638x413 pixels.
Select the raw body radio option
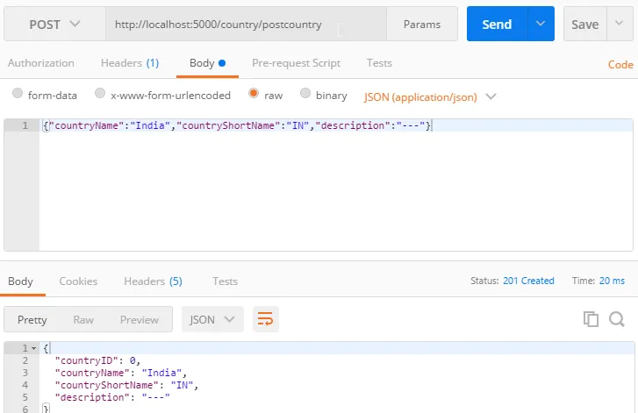(x=254, y=95)
